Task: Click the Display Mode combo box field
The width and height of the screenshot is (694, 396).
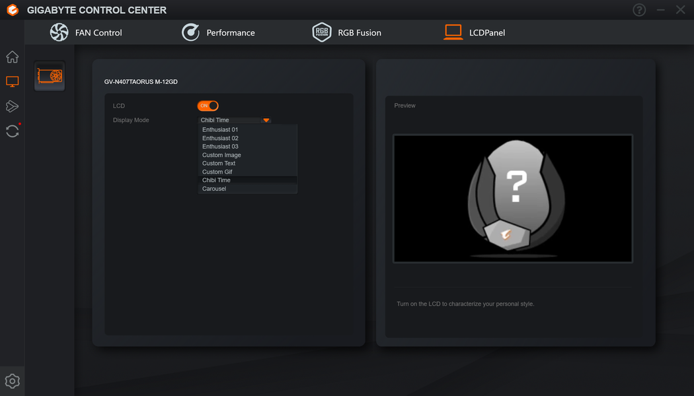Action: click(x=234, y=120)
